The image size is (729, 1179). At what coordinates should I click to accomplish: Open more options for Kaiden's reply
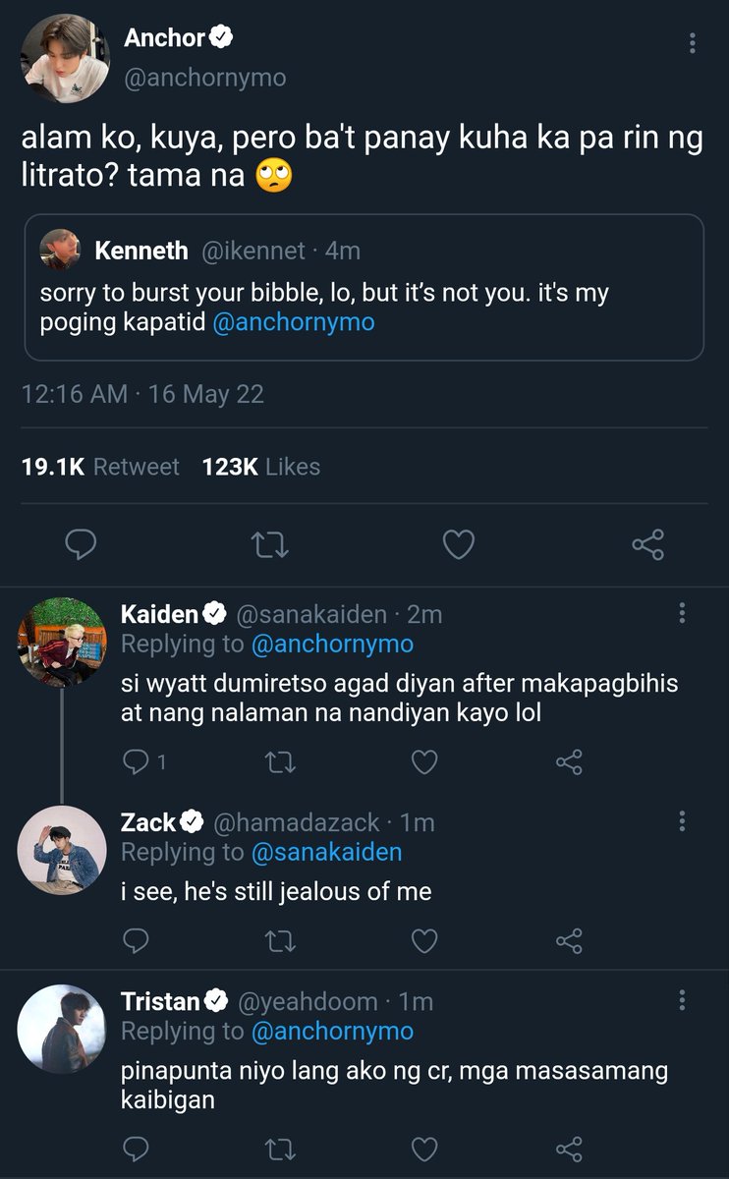click(x=682, y=614)
